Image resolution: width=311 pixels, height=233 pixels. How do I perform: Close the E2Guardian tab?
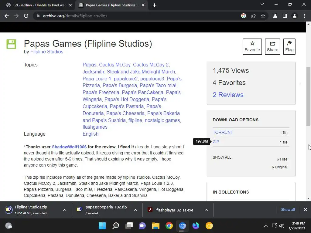tap(70, 5)
